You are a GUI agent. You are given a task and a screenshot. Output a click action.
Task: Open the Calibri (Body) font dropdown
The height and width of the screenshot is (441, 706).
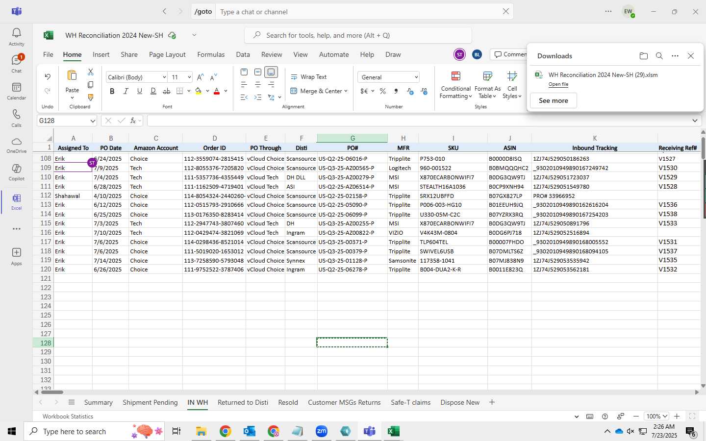click(164, 77)
